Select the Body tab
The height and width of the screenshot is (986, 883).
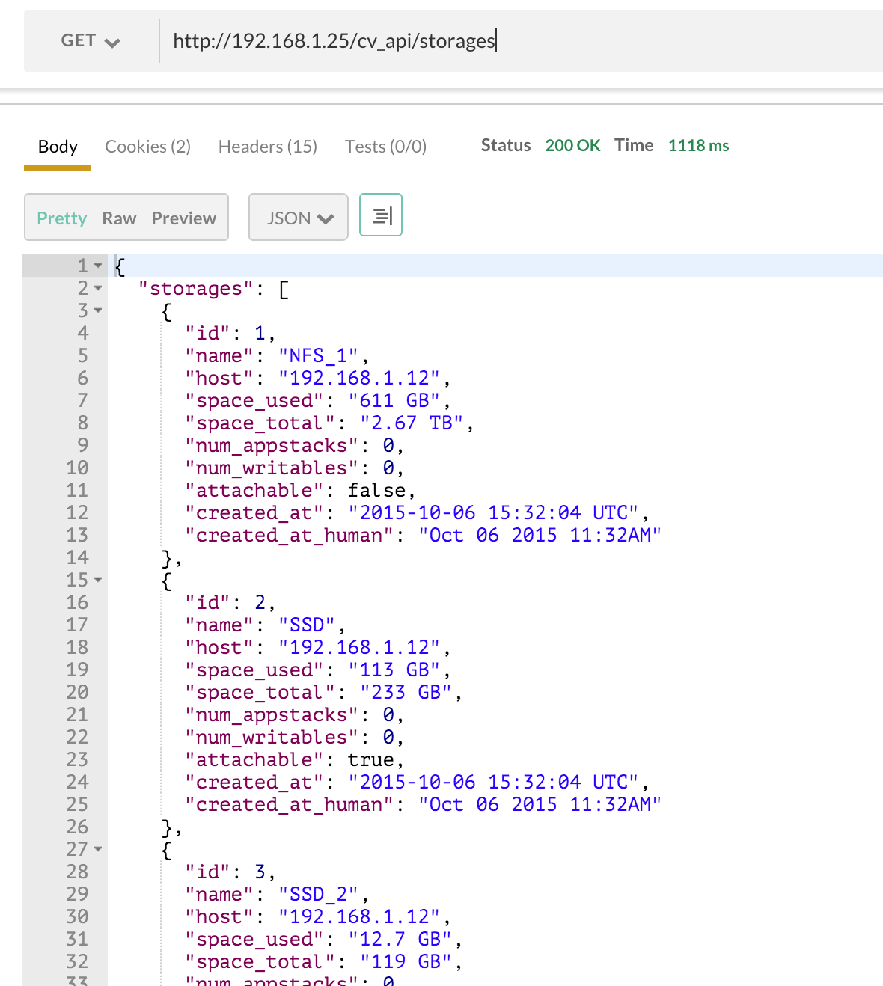click(x=58, y=147)
